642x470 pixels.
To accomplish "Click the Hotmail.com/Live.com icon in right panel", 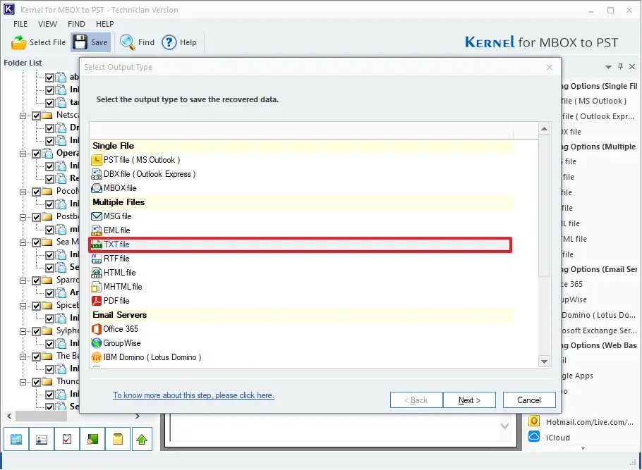I will [534, 421].
